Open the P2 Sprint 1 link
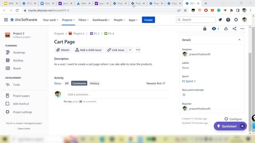Screen dimensions: 255x143 coord(188,81)
